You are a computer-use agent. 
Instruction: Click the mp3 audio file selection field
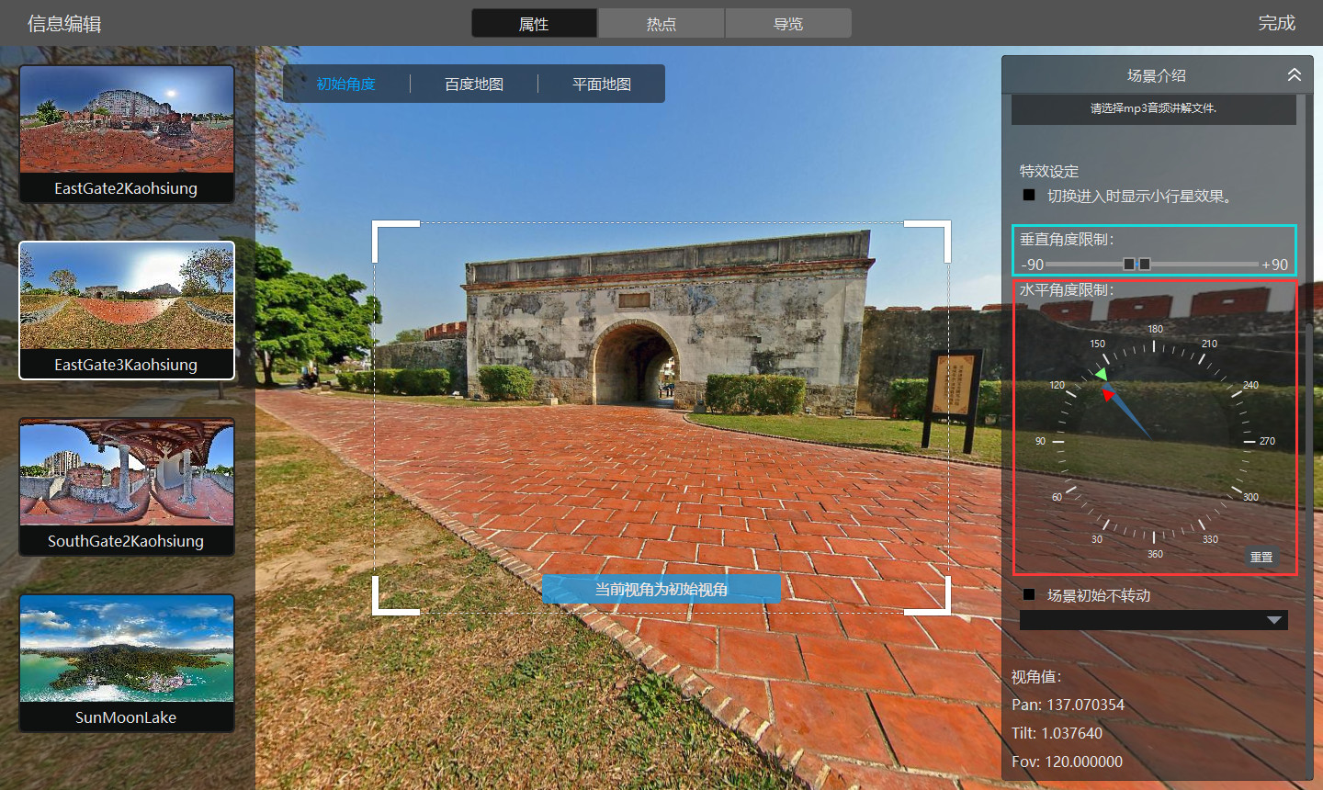1153,108
